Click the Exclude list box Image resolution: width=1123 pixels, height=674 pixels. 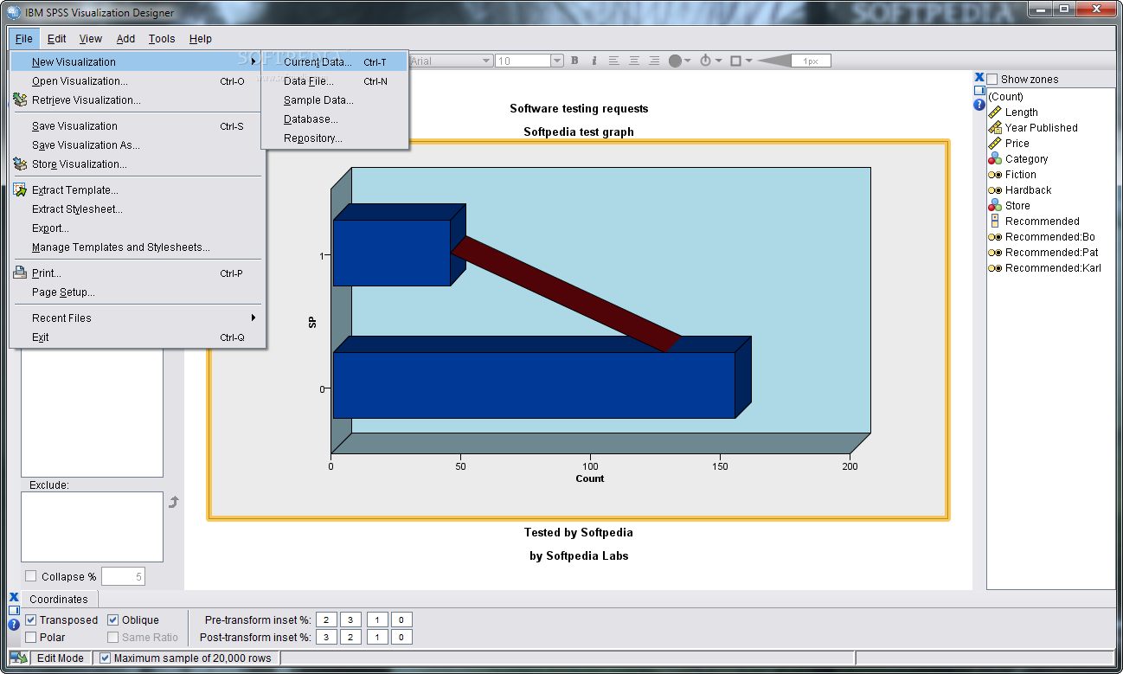pos(92,527)
